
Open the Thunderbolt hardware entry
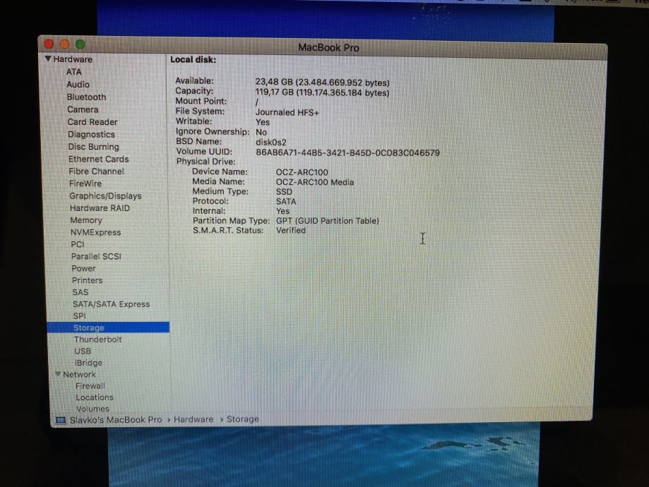coord(97,339)
